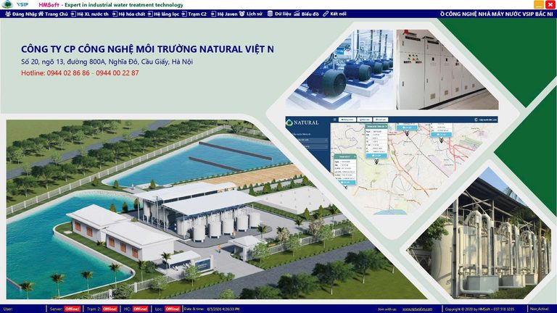557x313 pixels.
Task: Click the address line Số 20, ngõ 13
Action: pyautogui.click(x=107, y=62)
